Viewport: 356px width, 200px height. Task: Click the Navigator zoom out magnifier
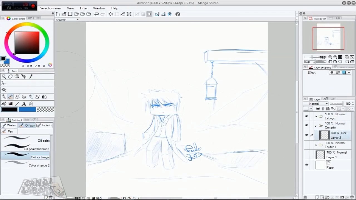[330, 57]
